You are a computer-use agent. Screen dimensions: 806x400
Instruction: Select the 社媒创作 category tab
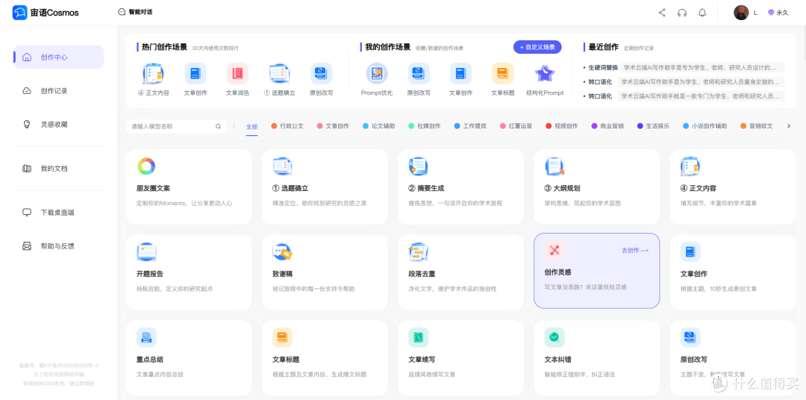point(425,126)
